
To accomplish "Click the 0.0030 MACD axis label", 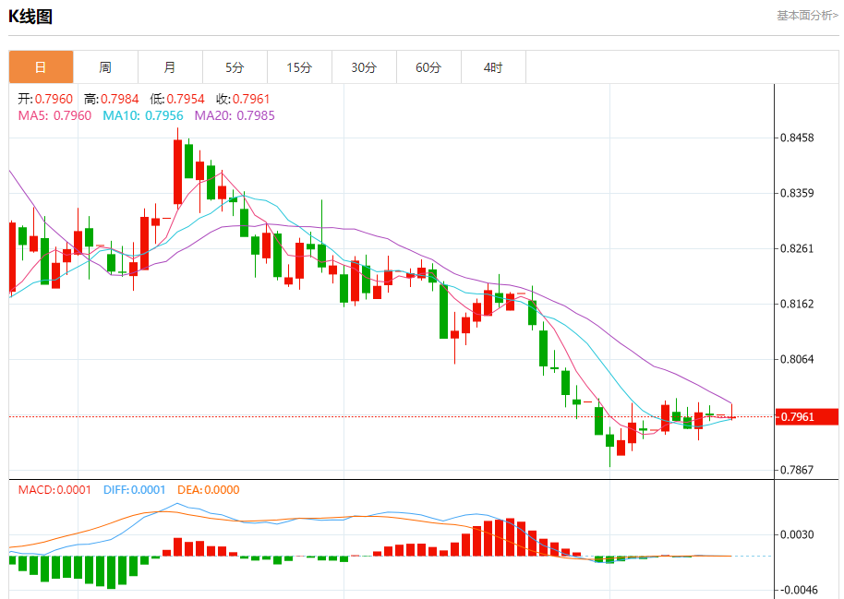I will 797,534.
